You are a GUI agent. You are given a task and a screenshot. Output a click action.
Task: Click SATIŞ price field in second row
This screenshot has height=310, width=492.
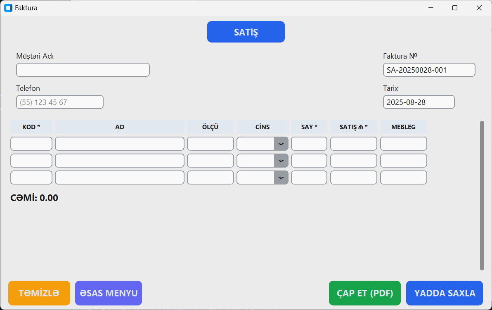(x=354, y=161)
